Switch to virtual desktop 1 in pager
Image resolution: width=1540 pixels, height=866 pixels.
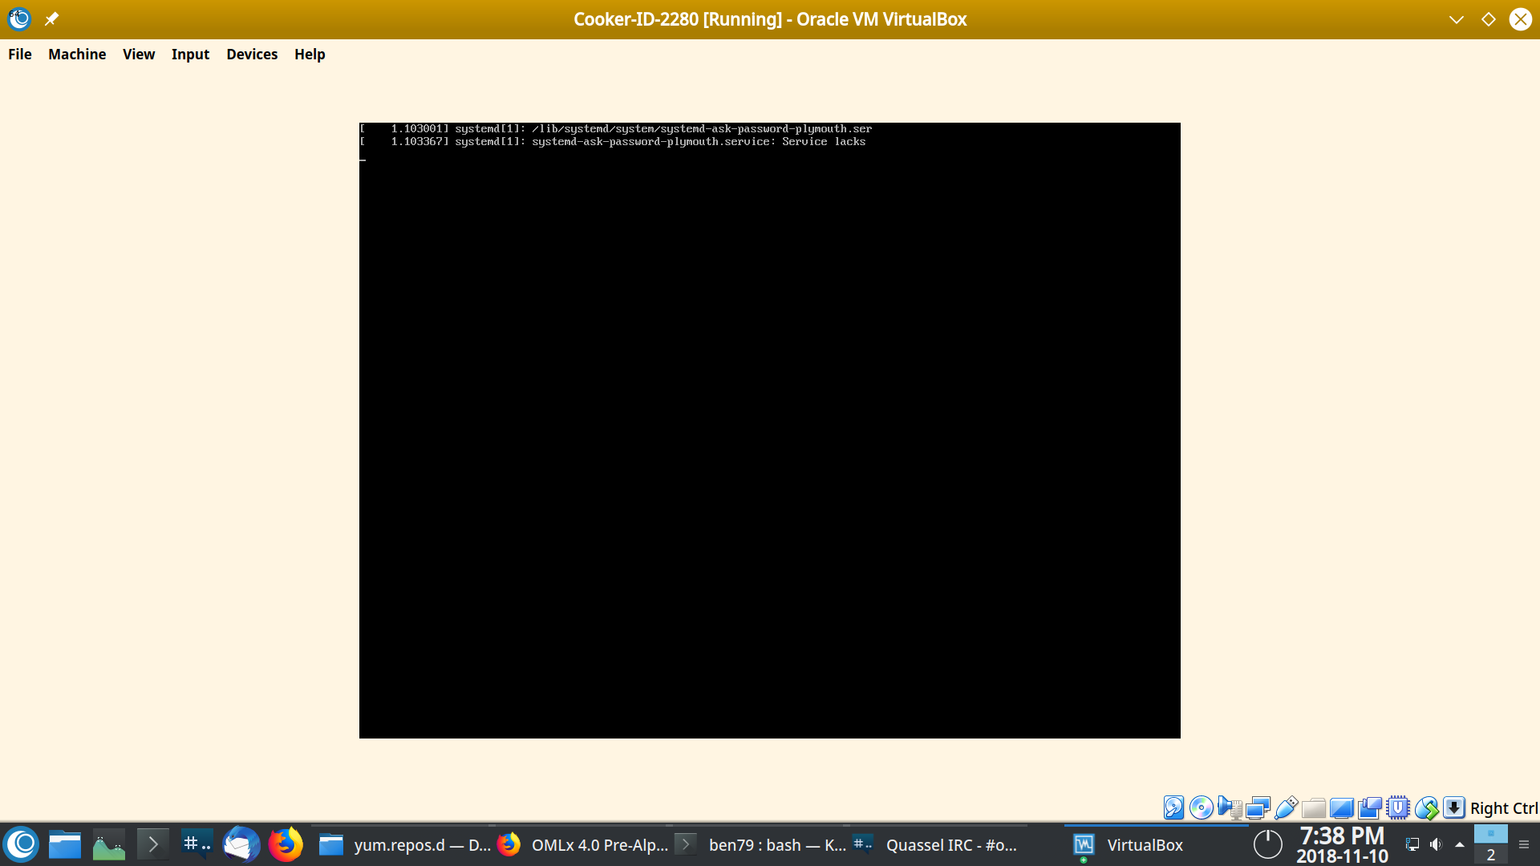point(1491,834)
